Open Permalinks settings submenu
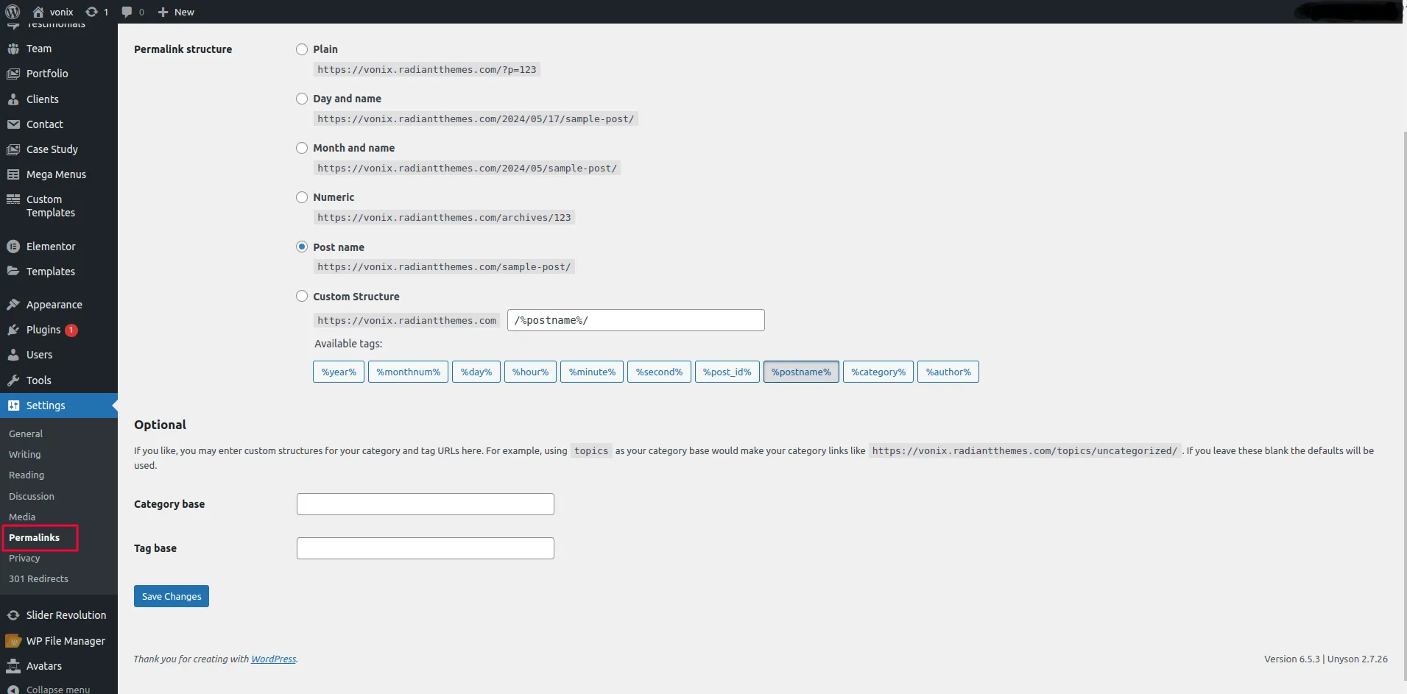This screenshot has height=694, width=1407. click(35, 537)
